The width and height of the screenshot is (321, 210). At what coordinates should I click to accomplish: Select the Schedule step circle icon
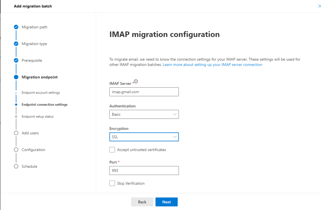[x=16, y=166]
